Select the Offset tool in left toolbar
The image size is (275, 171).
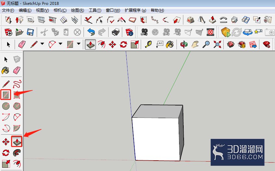coord(17,164)
